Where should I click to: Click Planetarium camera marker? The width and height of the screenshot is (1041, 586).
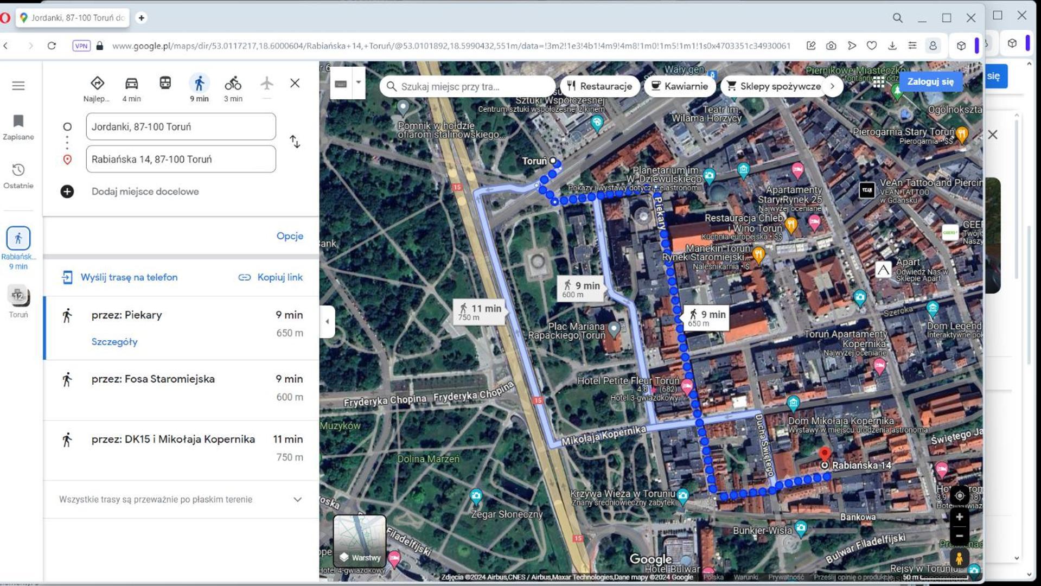pyautogui.click(x=709, y=175)
